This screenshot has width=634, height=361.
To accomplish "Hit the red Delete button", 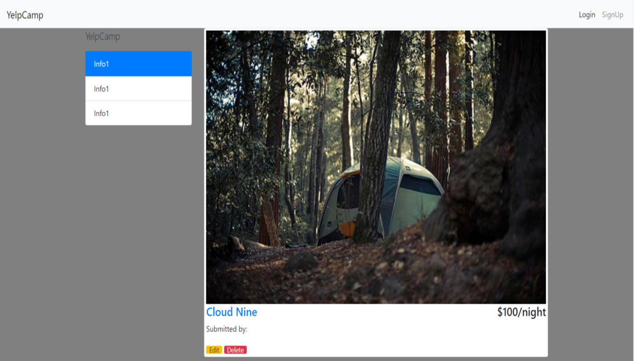I will tap(235, 350).
